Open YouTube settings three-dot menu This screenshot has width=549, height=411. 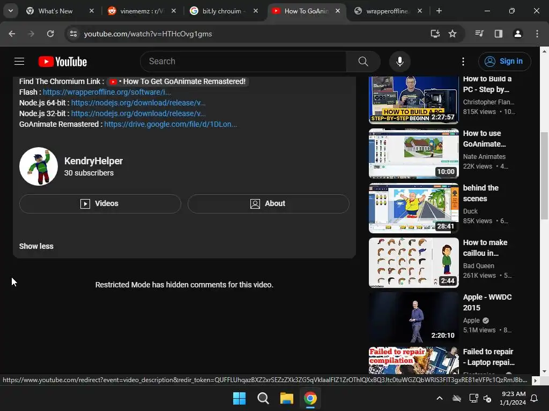(x=463, y=62)
